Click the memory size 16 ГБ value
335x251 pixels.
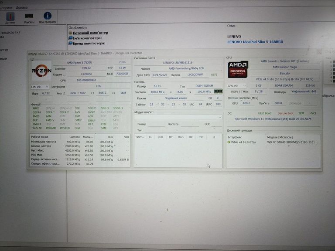[x=157, y=86]
